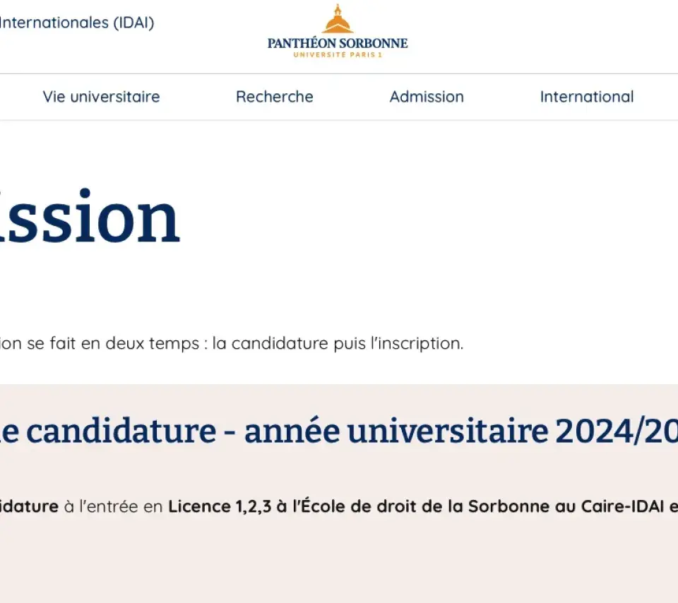Screen dimensions: 678x603
Task: Select the Admission navigation item
Action: (427, 97)
